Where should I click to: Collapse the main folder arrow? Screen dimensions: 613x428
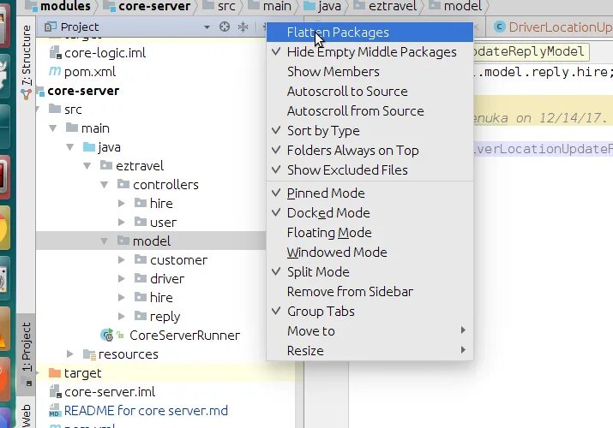tap(53, 128)
